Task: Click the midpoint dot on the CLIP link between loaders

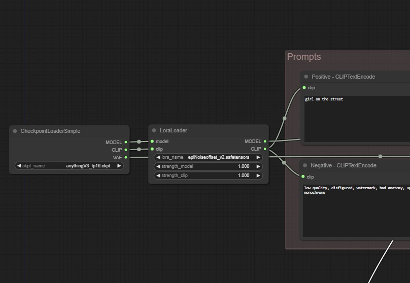Action: point(139,149)
